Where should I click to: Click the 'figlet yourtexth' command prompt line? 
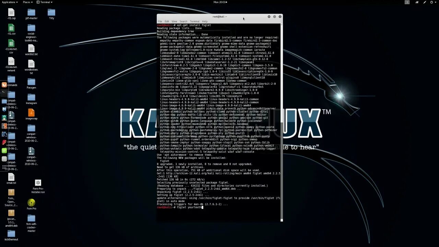[180, 207]
